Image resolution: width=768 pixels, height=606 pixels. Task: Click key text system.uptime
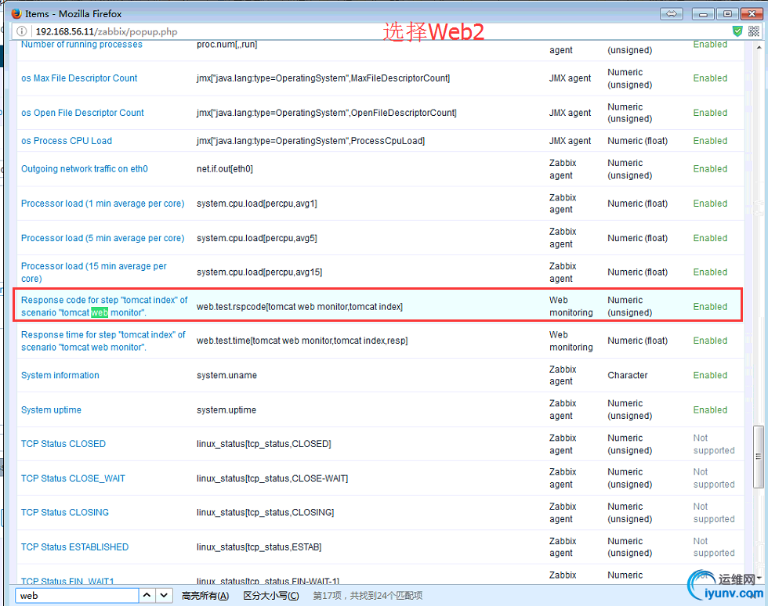[x=226, y=410]
